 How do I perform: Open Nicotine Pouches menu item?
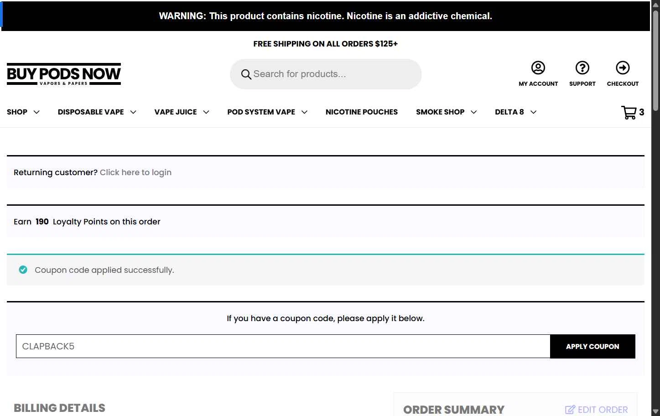pos(362,112)
